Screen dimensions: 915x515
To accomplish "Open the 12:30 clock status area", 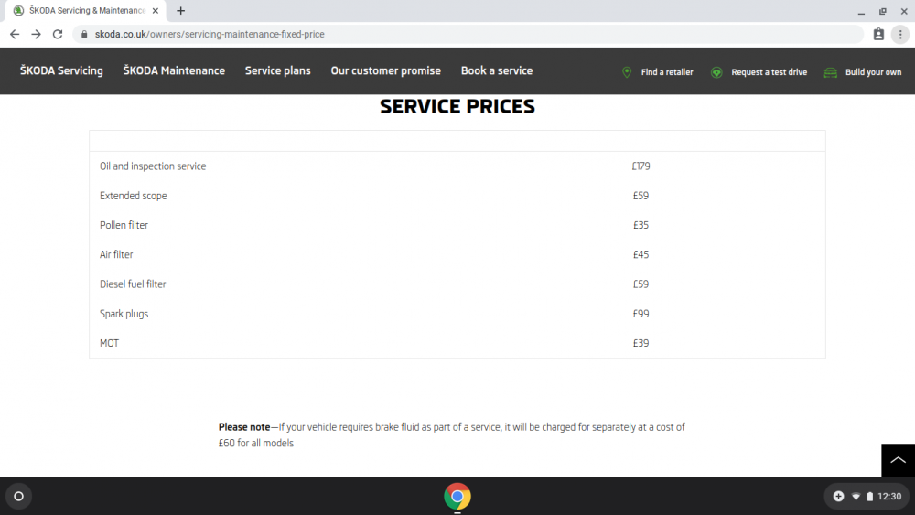I will tap(889, 497).
